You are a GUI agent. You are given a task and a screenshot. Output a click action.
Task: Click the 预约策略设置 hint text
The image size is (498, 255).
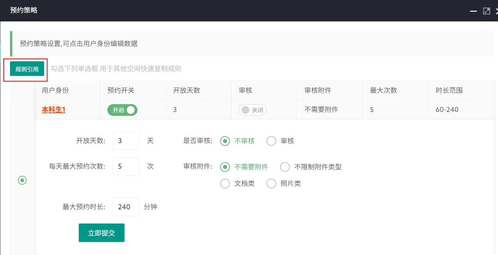pyautogui.click(x=79, y=44)
